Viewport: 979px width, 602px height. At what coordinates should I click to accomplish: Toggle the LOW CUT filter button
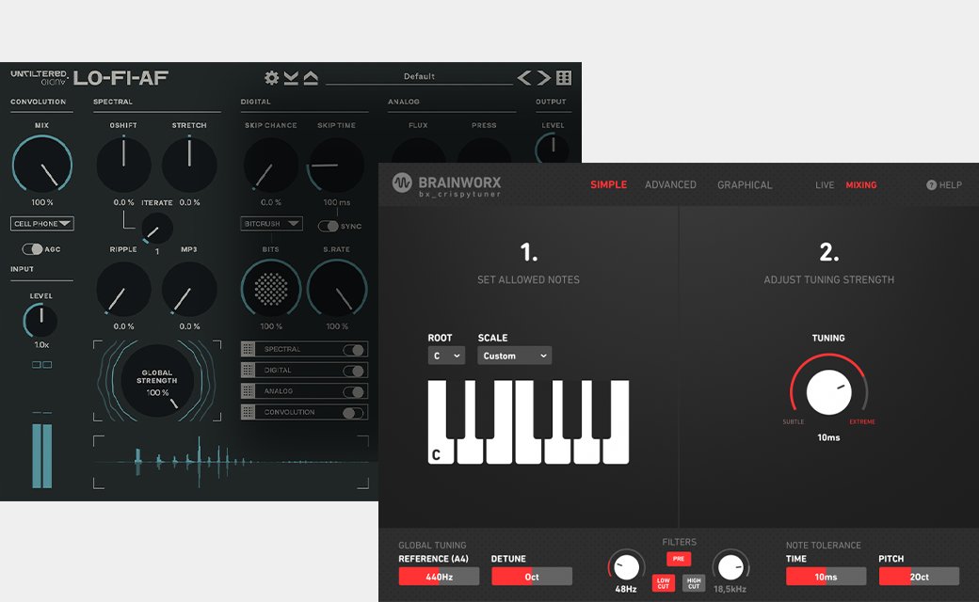pos(663,583)
